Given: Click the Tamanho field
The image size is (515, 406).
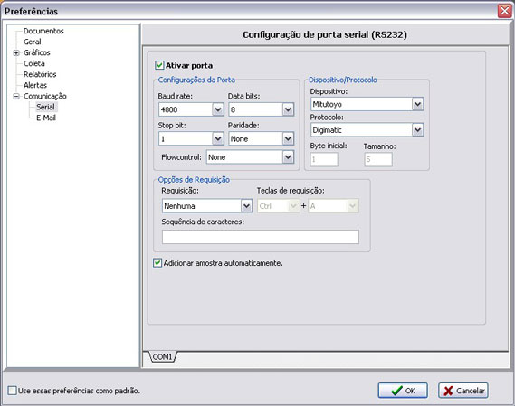Looking at the screenshot, I should pyautogui.click(x=378, y=159).
